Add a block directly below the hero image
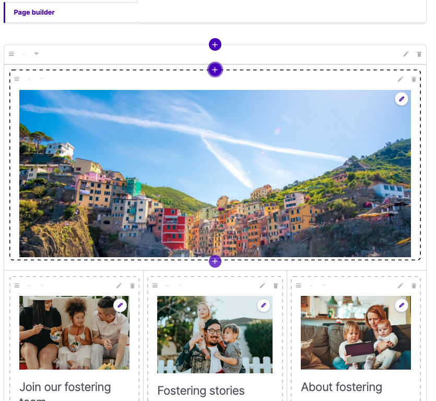The height and width of the screenshot is (401, 436). (215, 261)
